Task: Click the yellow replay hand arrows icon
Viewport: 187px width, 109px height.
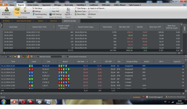Action: (15, 57)
